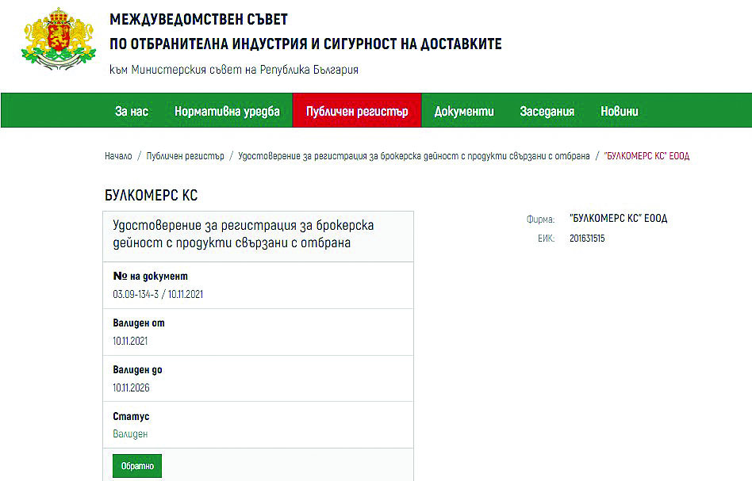The width and height of the screenshot is (752, 481).
Task: Click the Фирма value "БУЛКОМЕРС КС" ЕООД
Action: (619, 219)
